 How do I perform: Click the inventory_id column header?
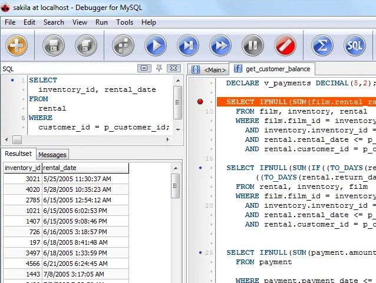coord(23,168)
